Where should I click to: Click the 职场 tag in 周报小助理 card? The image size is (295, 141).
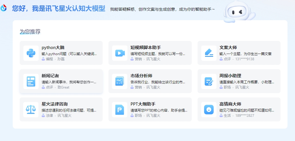227,87
